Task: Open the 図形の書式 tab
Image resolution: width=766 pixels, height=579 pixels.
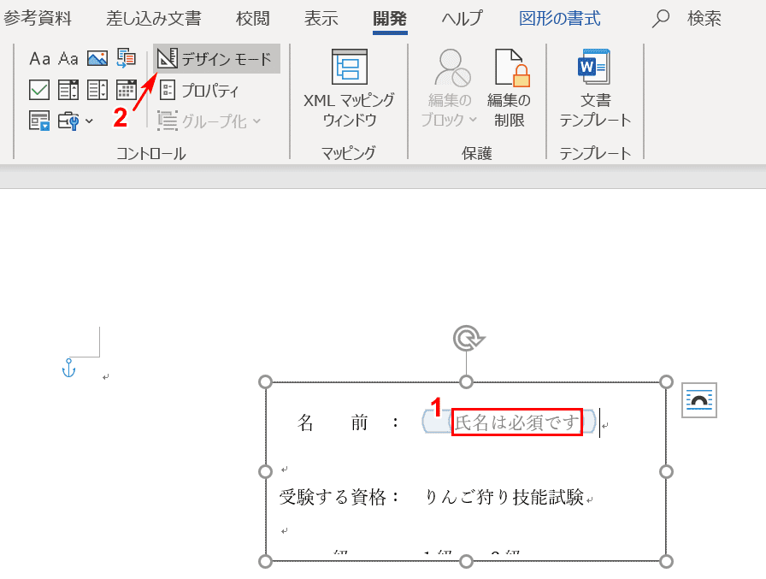Action: point(560,19)
